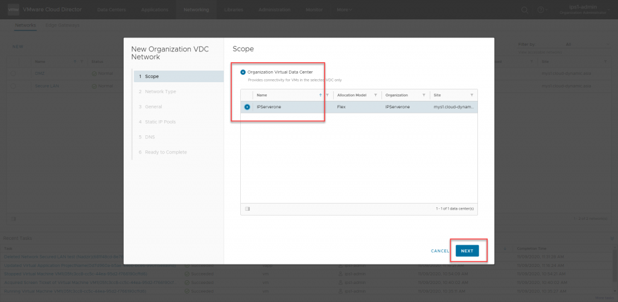Viewport: 618px width, 302px height.
Task: Click the VMware vmw logo icon
Action: pos(13,10)
